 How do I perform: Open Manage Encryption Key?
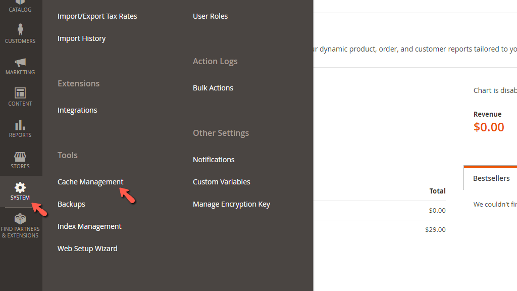point(231,204)
